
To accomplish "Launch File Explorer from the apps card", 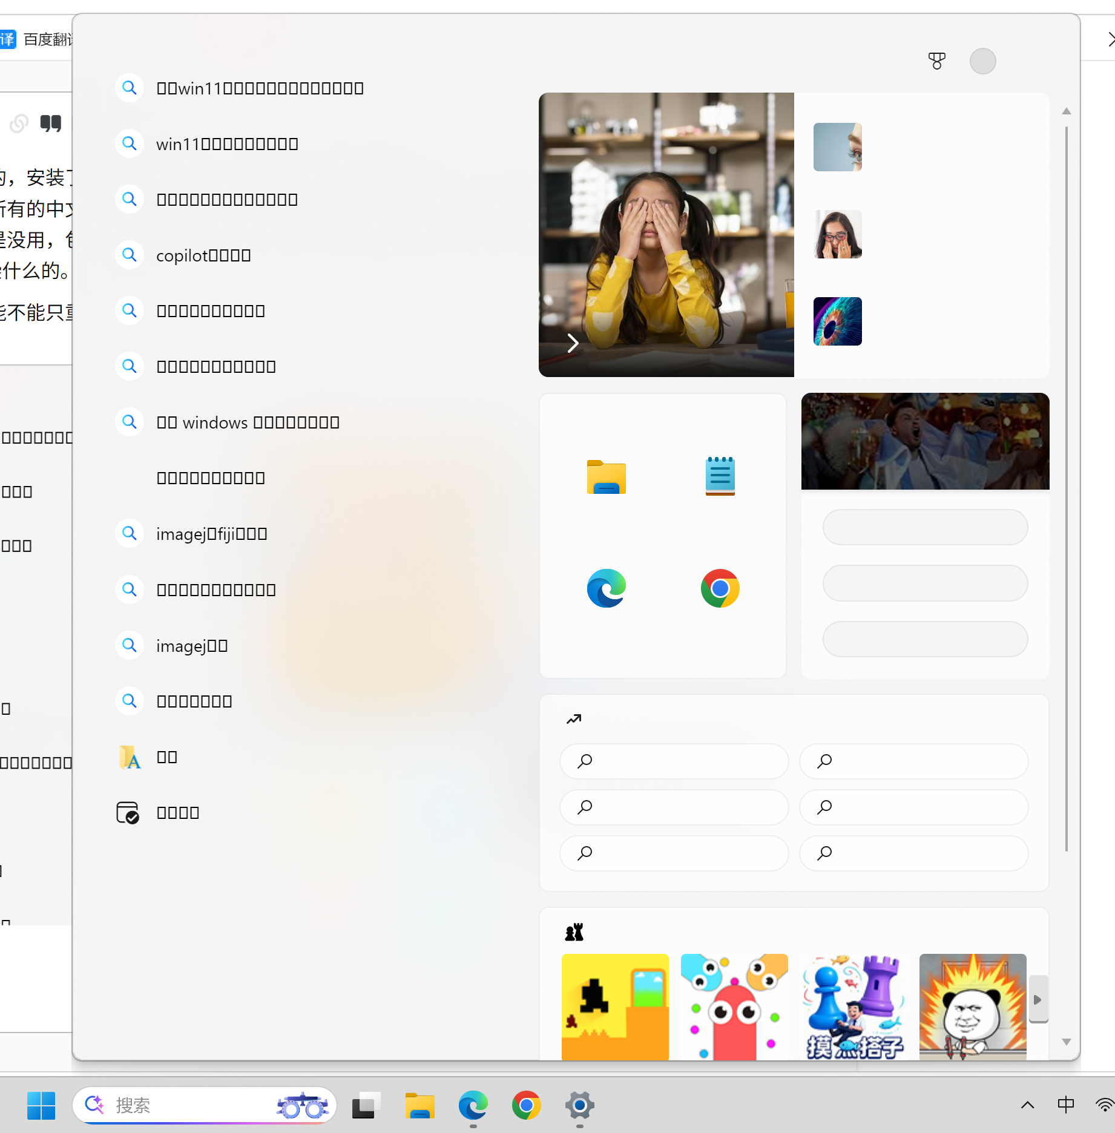I will (606, 477).
